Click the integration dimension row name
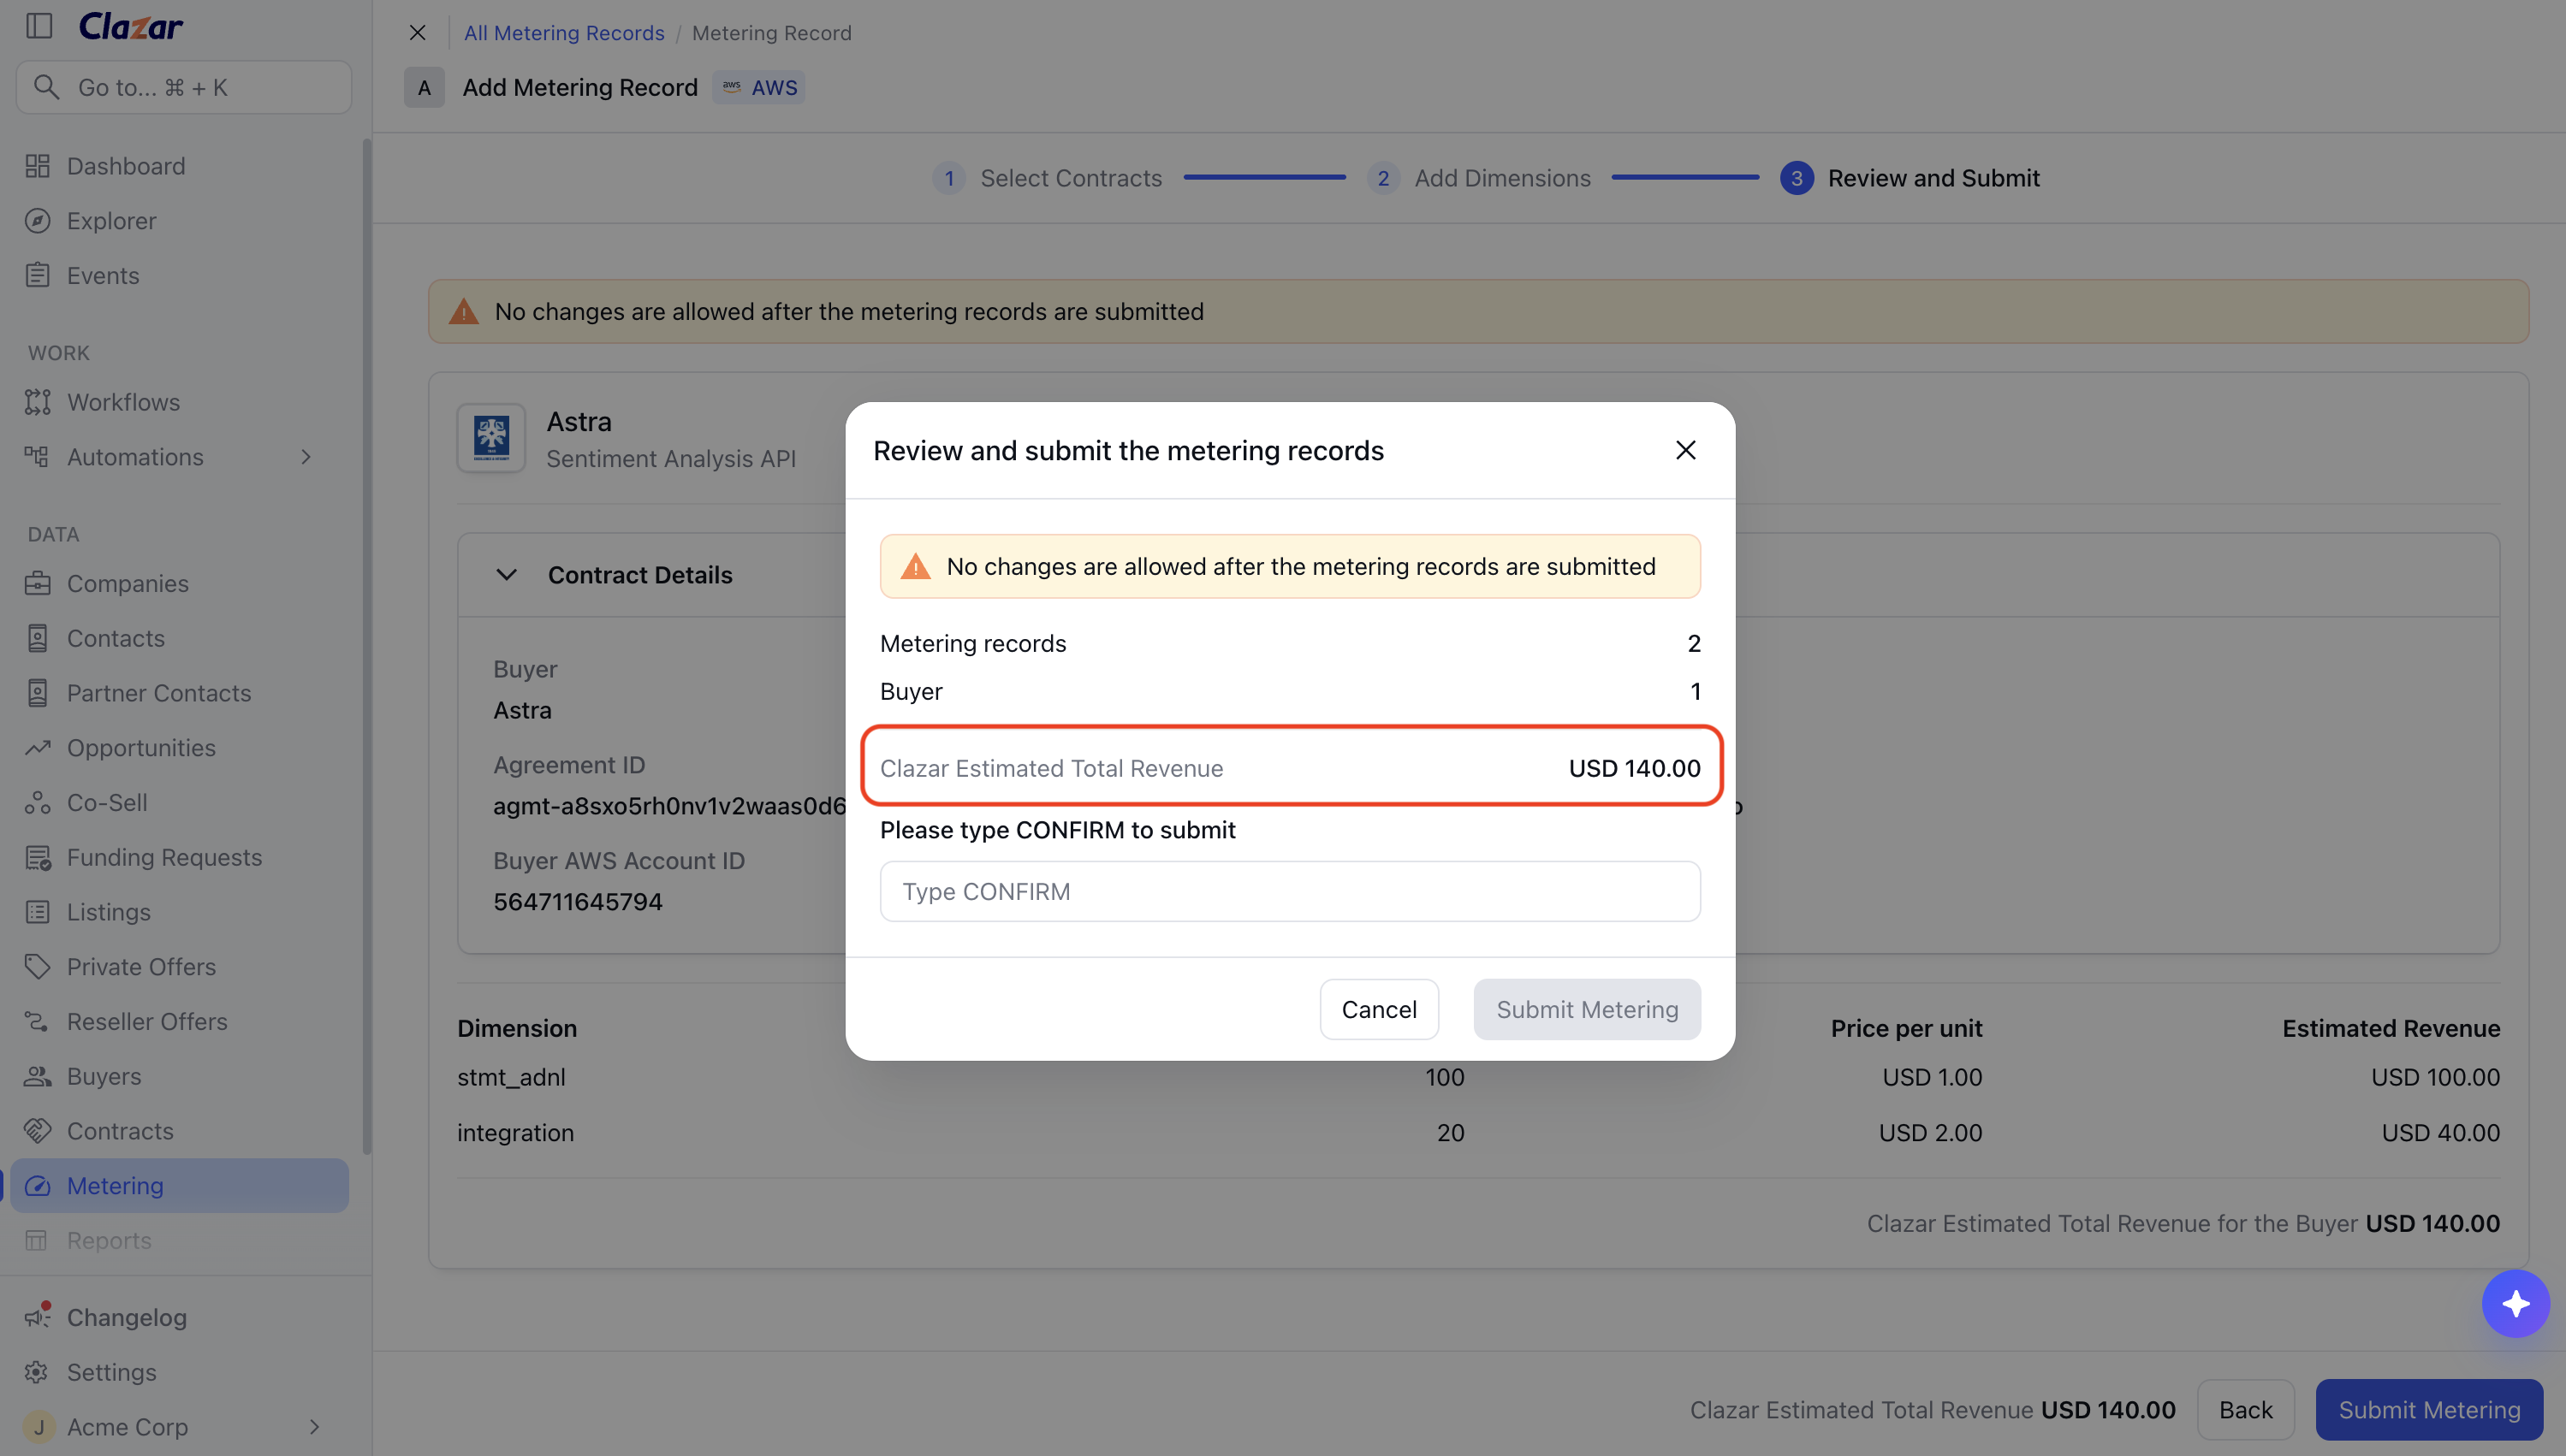Screen dimensions: 2566x1456 (x=515, y=1133)
